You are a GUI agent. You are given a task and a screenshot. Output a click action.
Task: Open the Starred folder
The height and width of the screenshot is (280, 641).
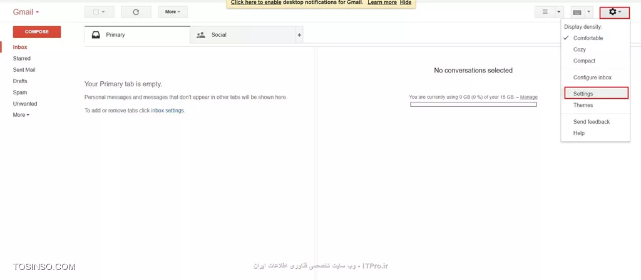click(x=22, y=58)
